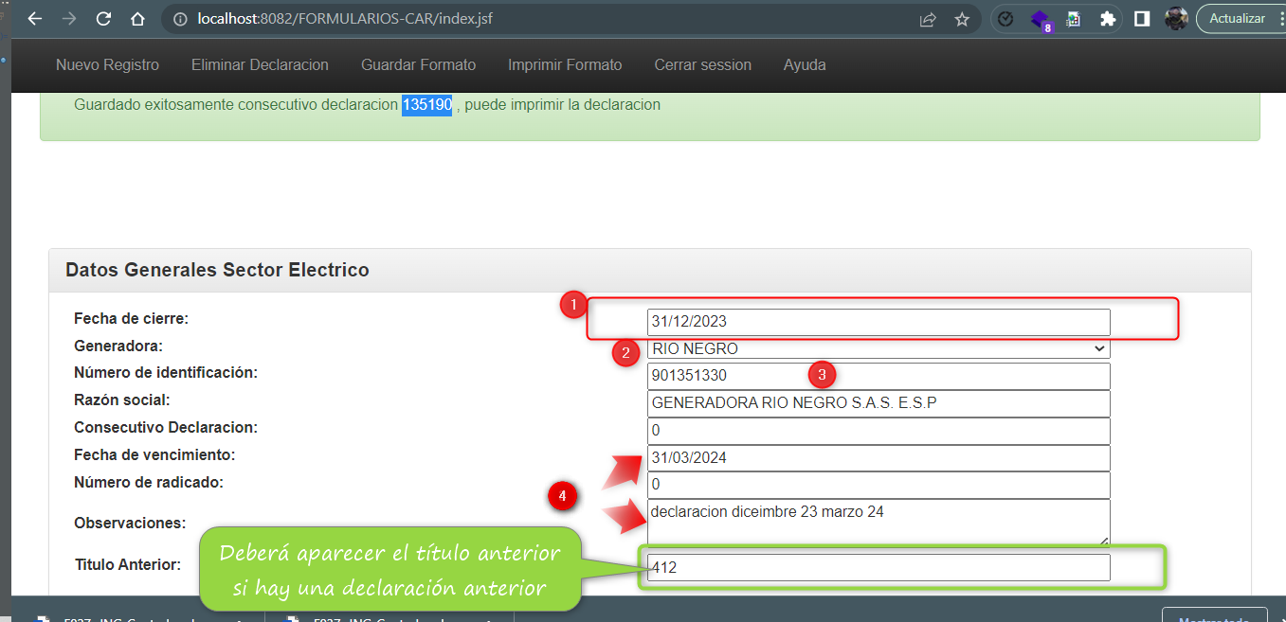Share this page using the share icon
1286x622 pixels.
point(928,19)
